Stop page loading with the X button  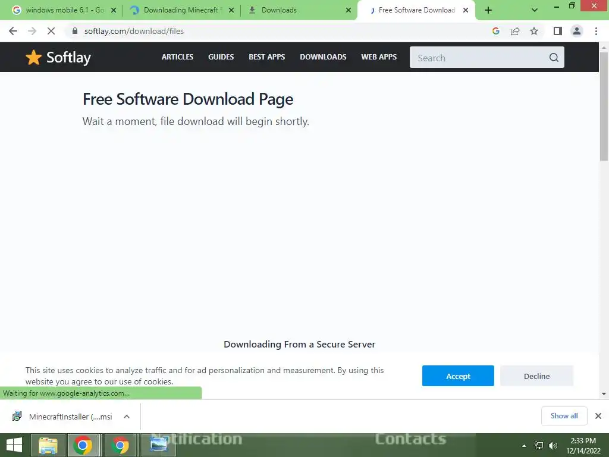click(51, 31)
